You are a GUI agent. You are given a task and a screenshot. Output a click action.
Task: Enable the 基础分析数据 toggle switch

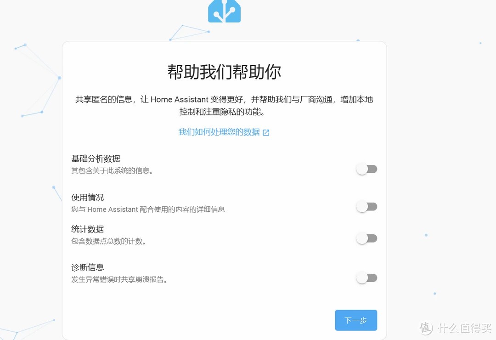point(367,169)
